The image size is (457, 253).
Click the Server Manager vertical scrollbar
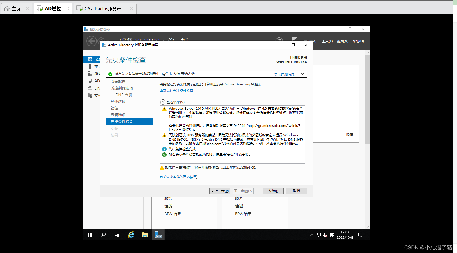click(368, 99)
